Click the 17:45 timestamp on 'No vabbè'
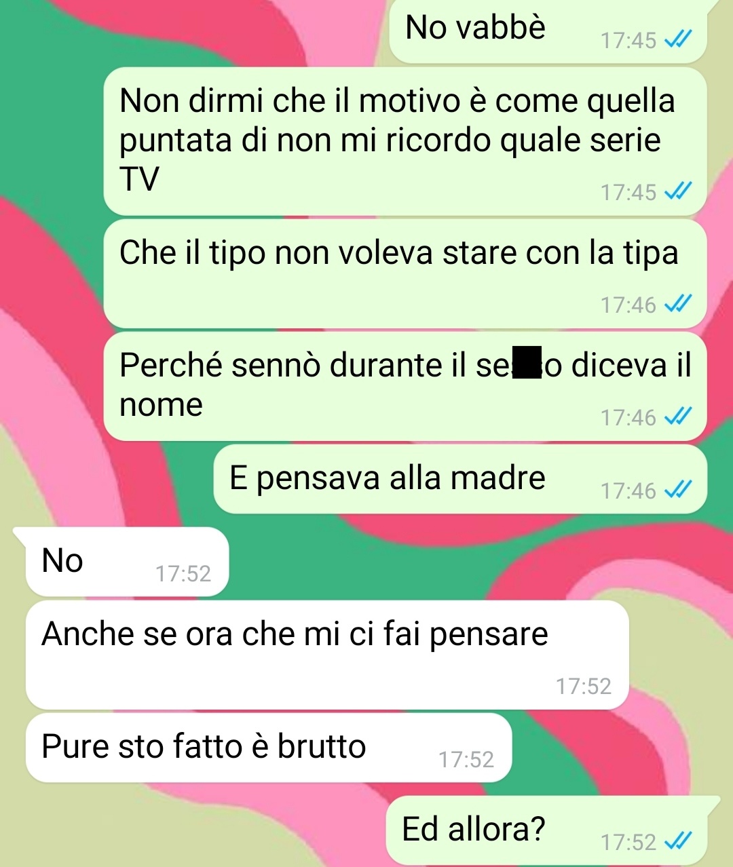The height and width of the screenshot is (867, 733). point(628,41)
